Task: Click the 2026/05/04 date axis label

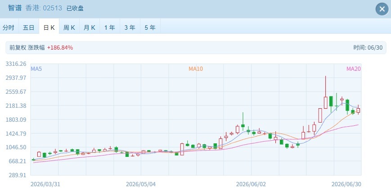Action: [141, 184]
